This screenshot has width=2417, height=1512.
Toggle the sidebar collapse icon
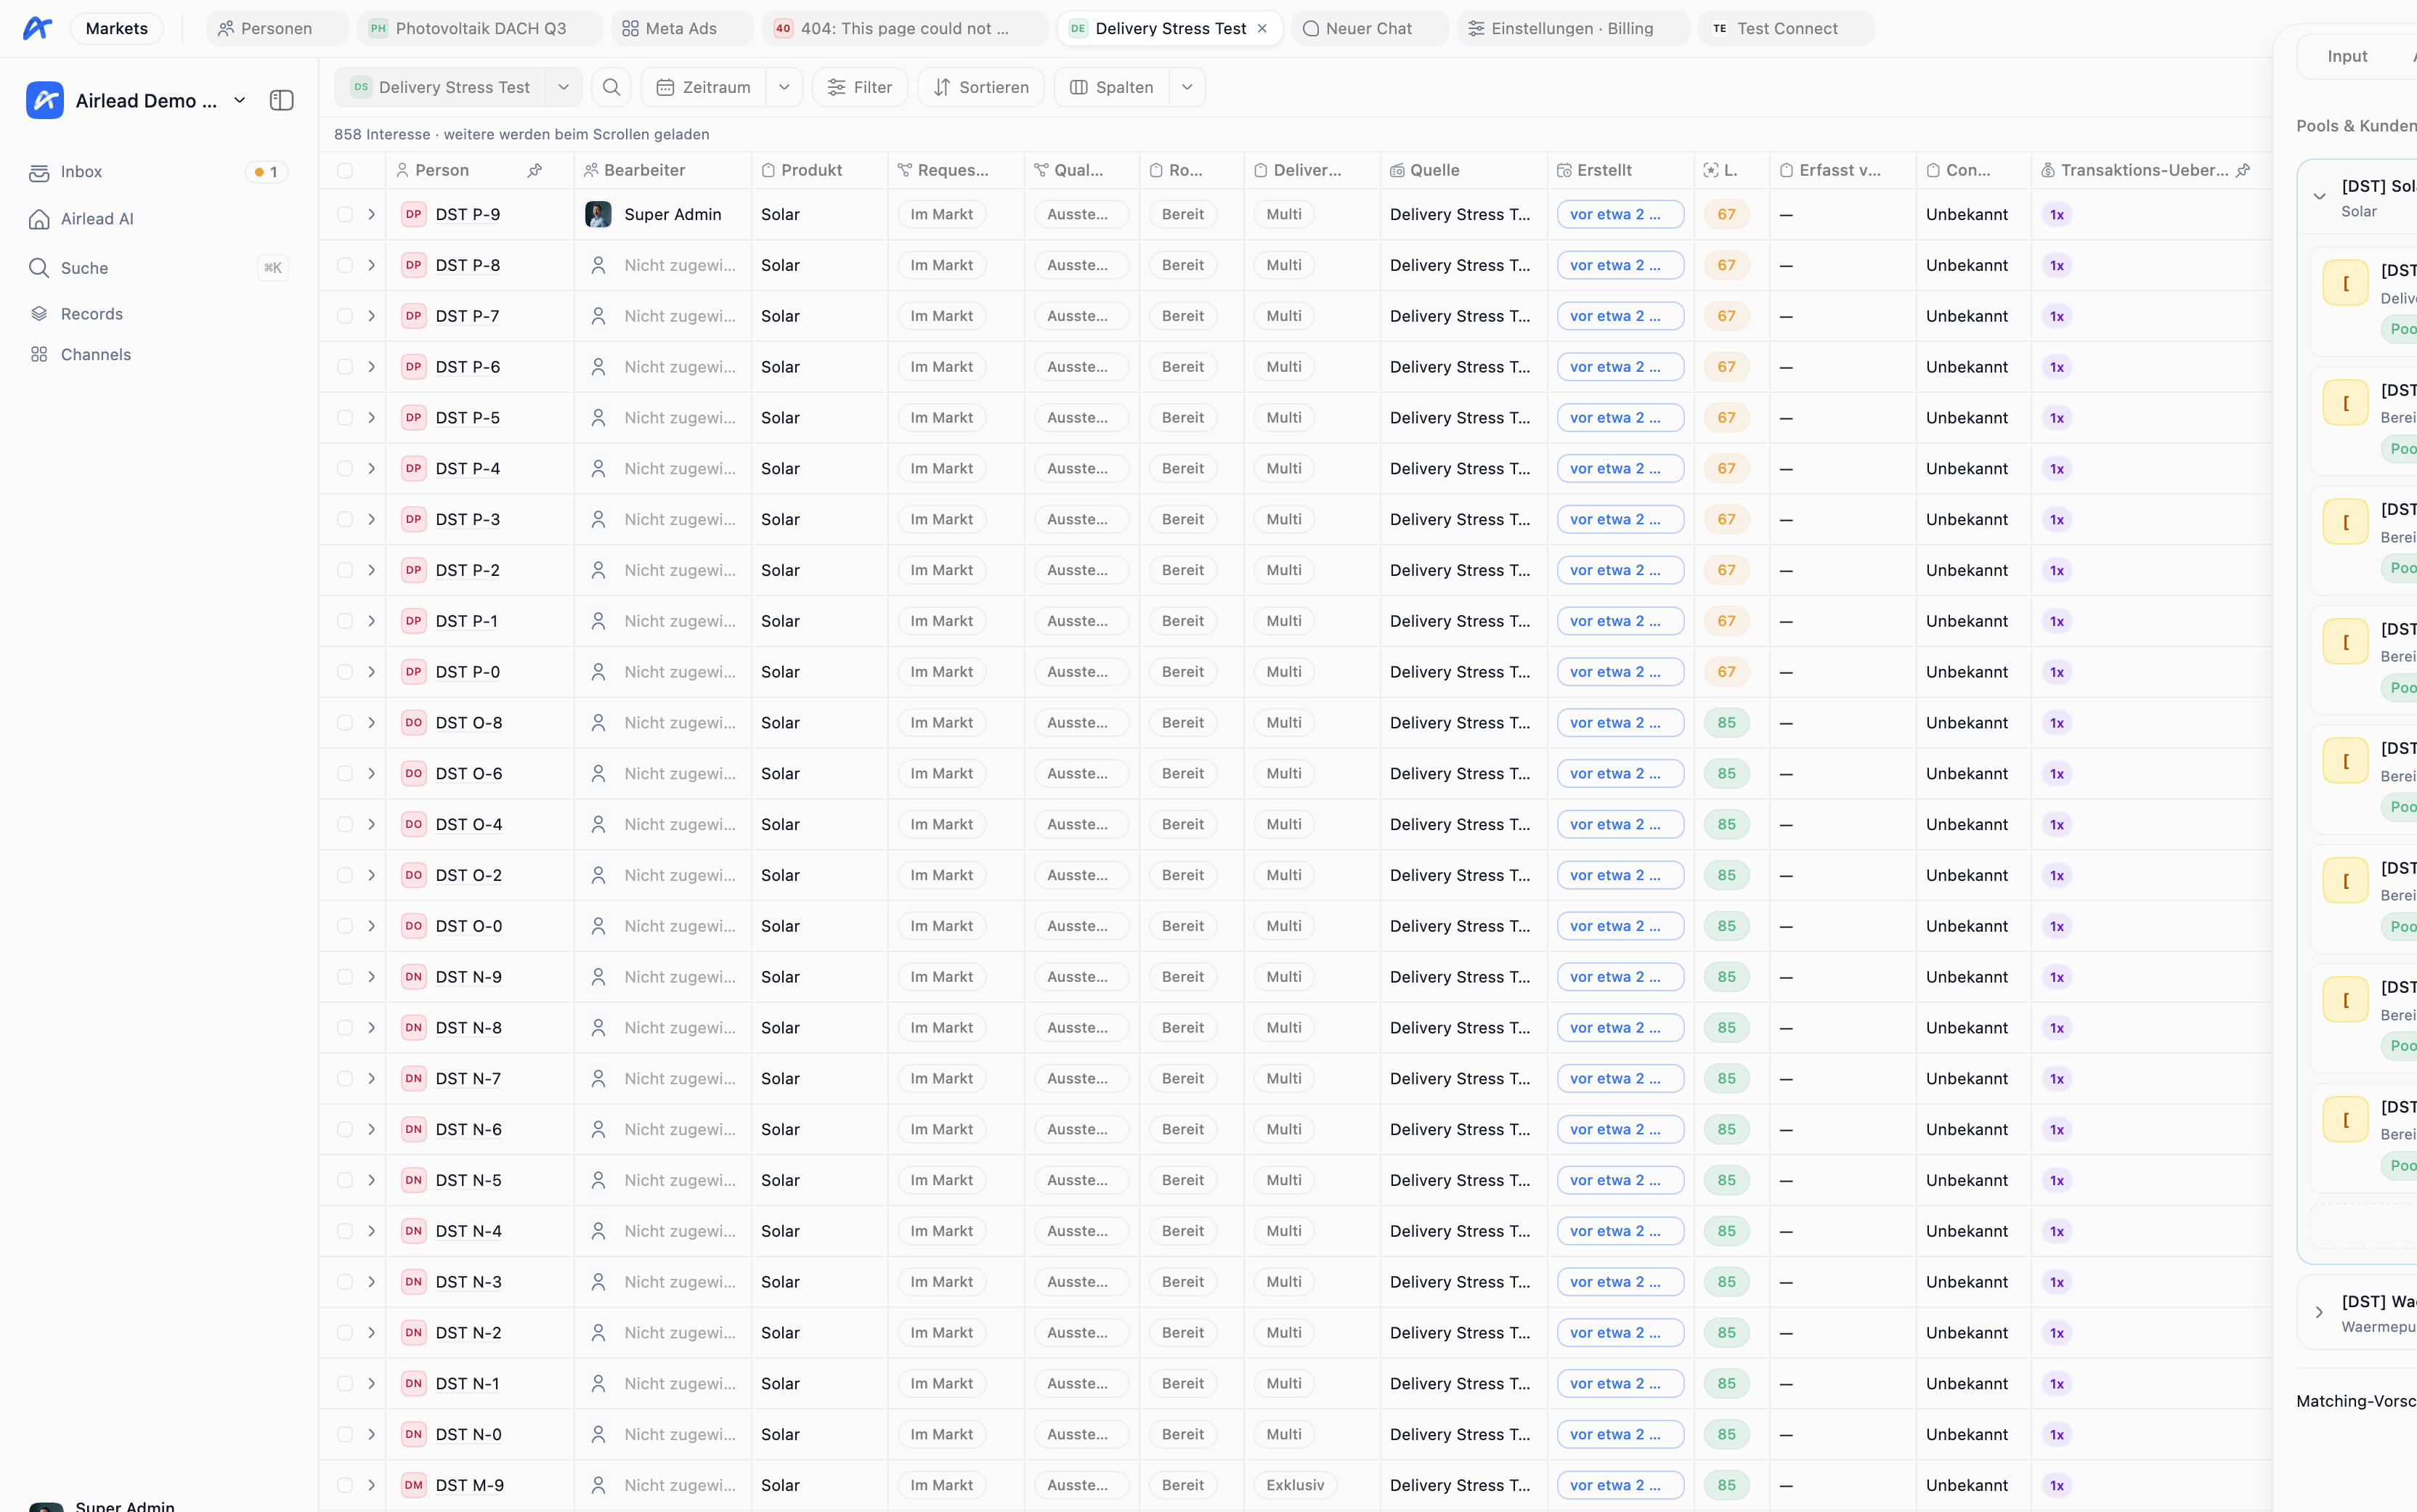point(282,100)
